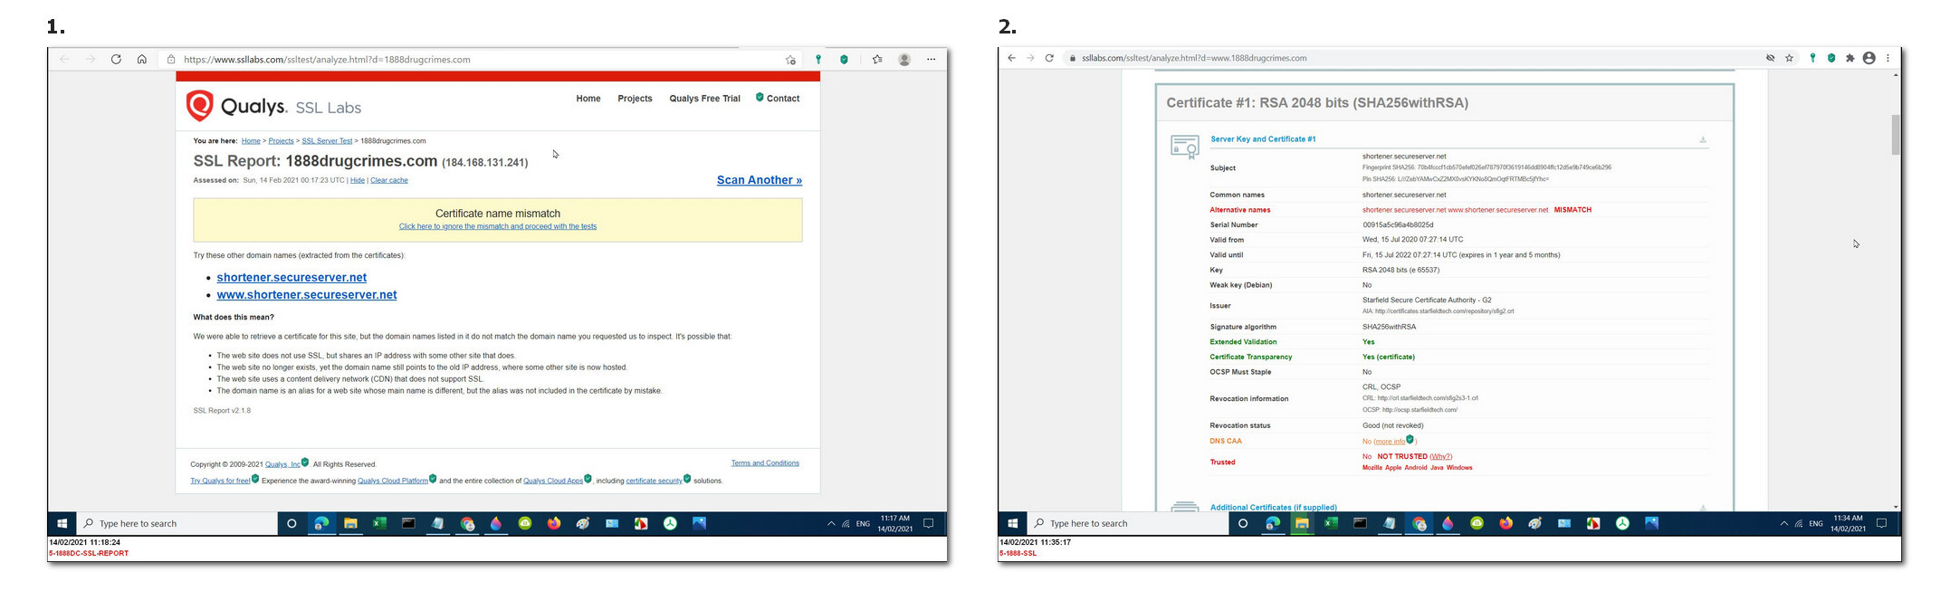Click the Clear cache link

389,180
